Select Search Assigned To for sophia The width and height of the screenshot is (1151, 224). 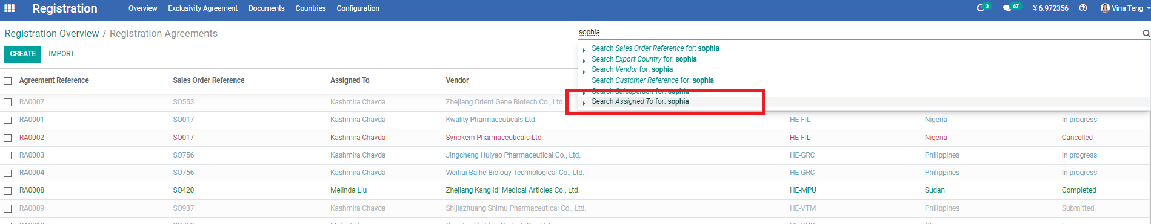[640, 101]
